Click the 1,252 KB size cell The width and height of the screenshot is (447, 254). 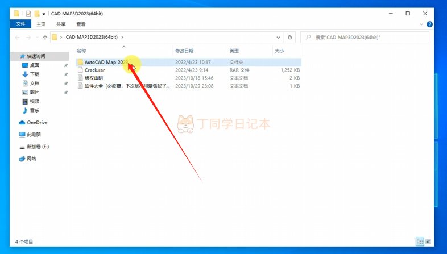pyautogui.click(x=290, y=70)
